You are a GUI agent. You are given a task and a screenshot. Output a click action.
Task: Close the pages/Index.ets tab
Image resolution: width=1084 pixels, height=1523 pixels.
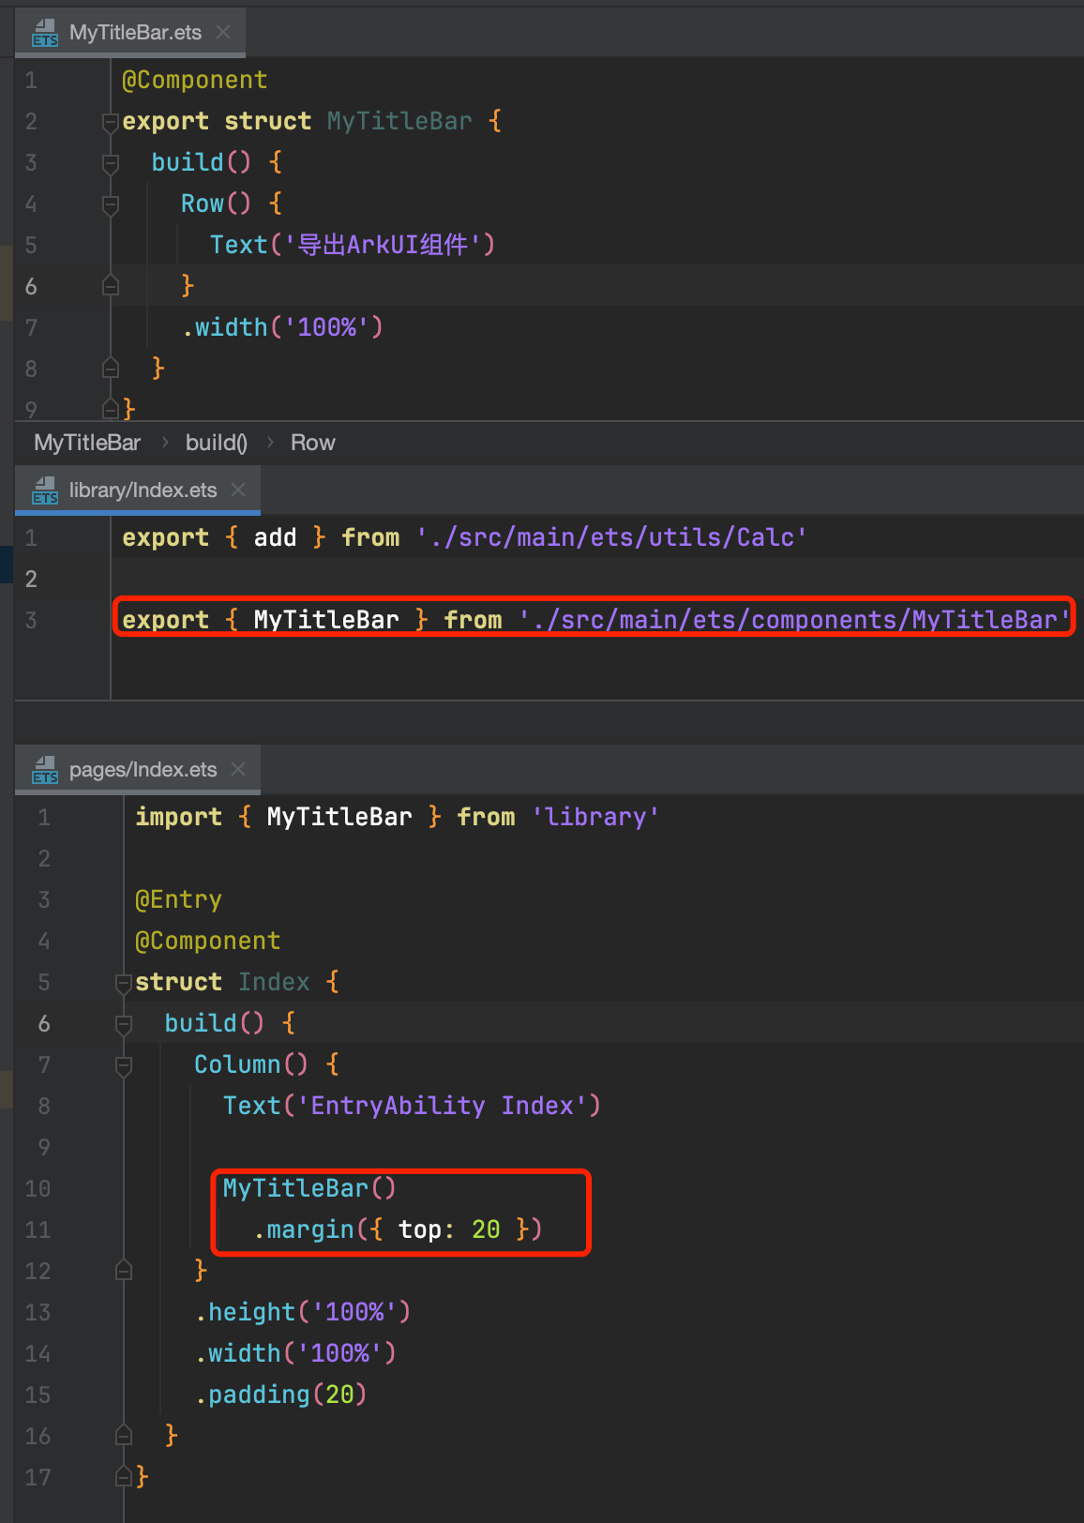pos(238,769)
